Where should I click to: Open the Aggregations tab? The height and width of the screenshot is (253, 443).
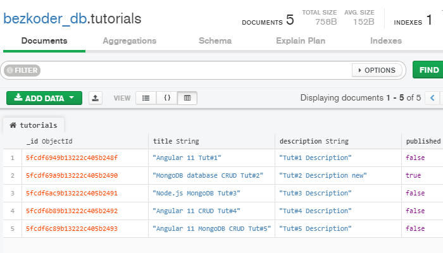(129, 40)
